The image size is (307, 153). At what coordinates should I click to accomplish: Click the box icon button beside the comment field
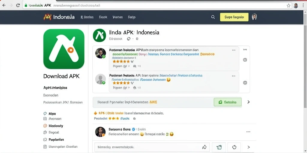click(219, 147)
